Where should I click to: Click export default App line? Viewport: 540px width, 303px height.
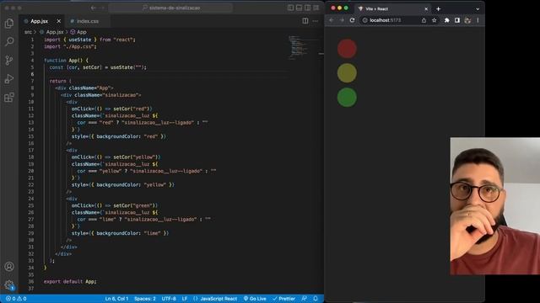click(70, 282)
